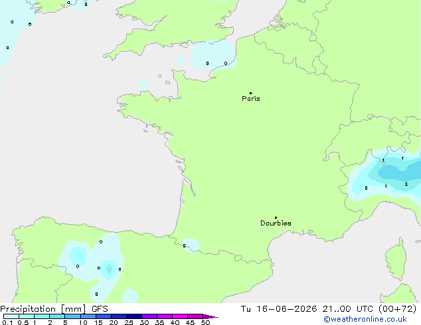
Task: Click the forecast date Tu 16-06-2026
Action: click(279, 309)
